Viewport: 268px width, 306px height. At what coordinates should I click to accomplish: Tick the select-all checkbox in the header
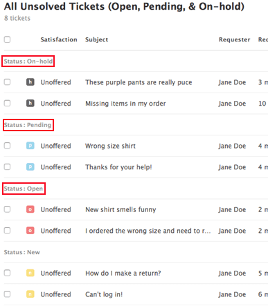(x=7, y=39)
